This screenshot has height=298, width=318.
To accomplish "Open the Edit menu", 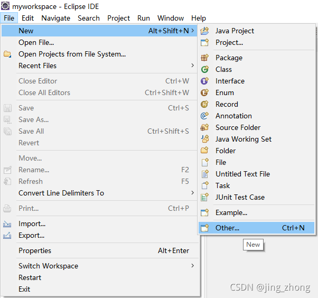I will point(27,18).
